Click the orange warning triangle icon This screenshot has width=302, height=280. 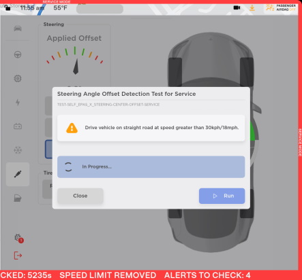(x=72, y=128)
